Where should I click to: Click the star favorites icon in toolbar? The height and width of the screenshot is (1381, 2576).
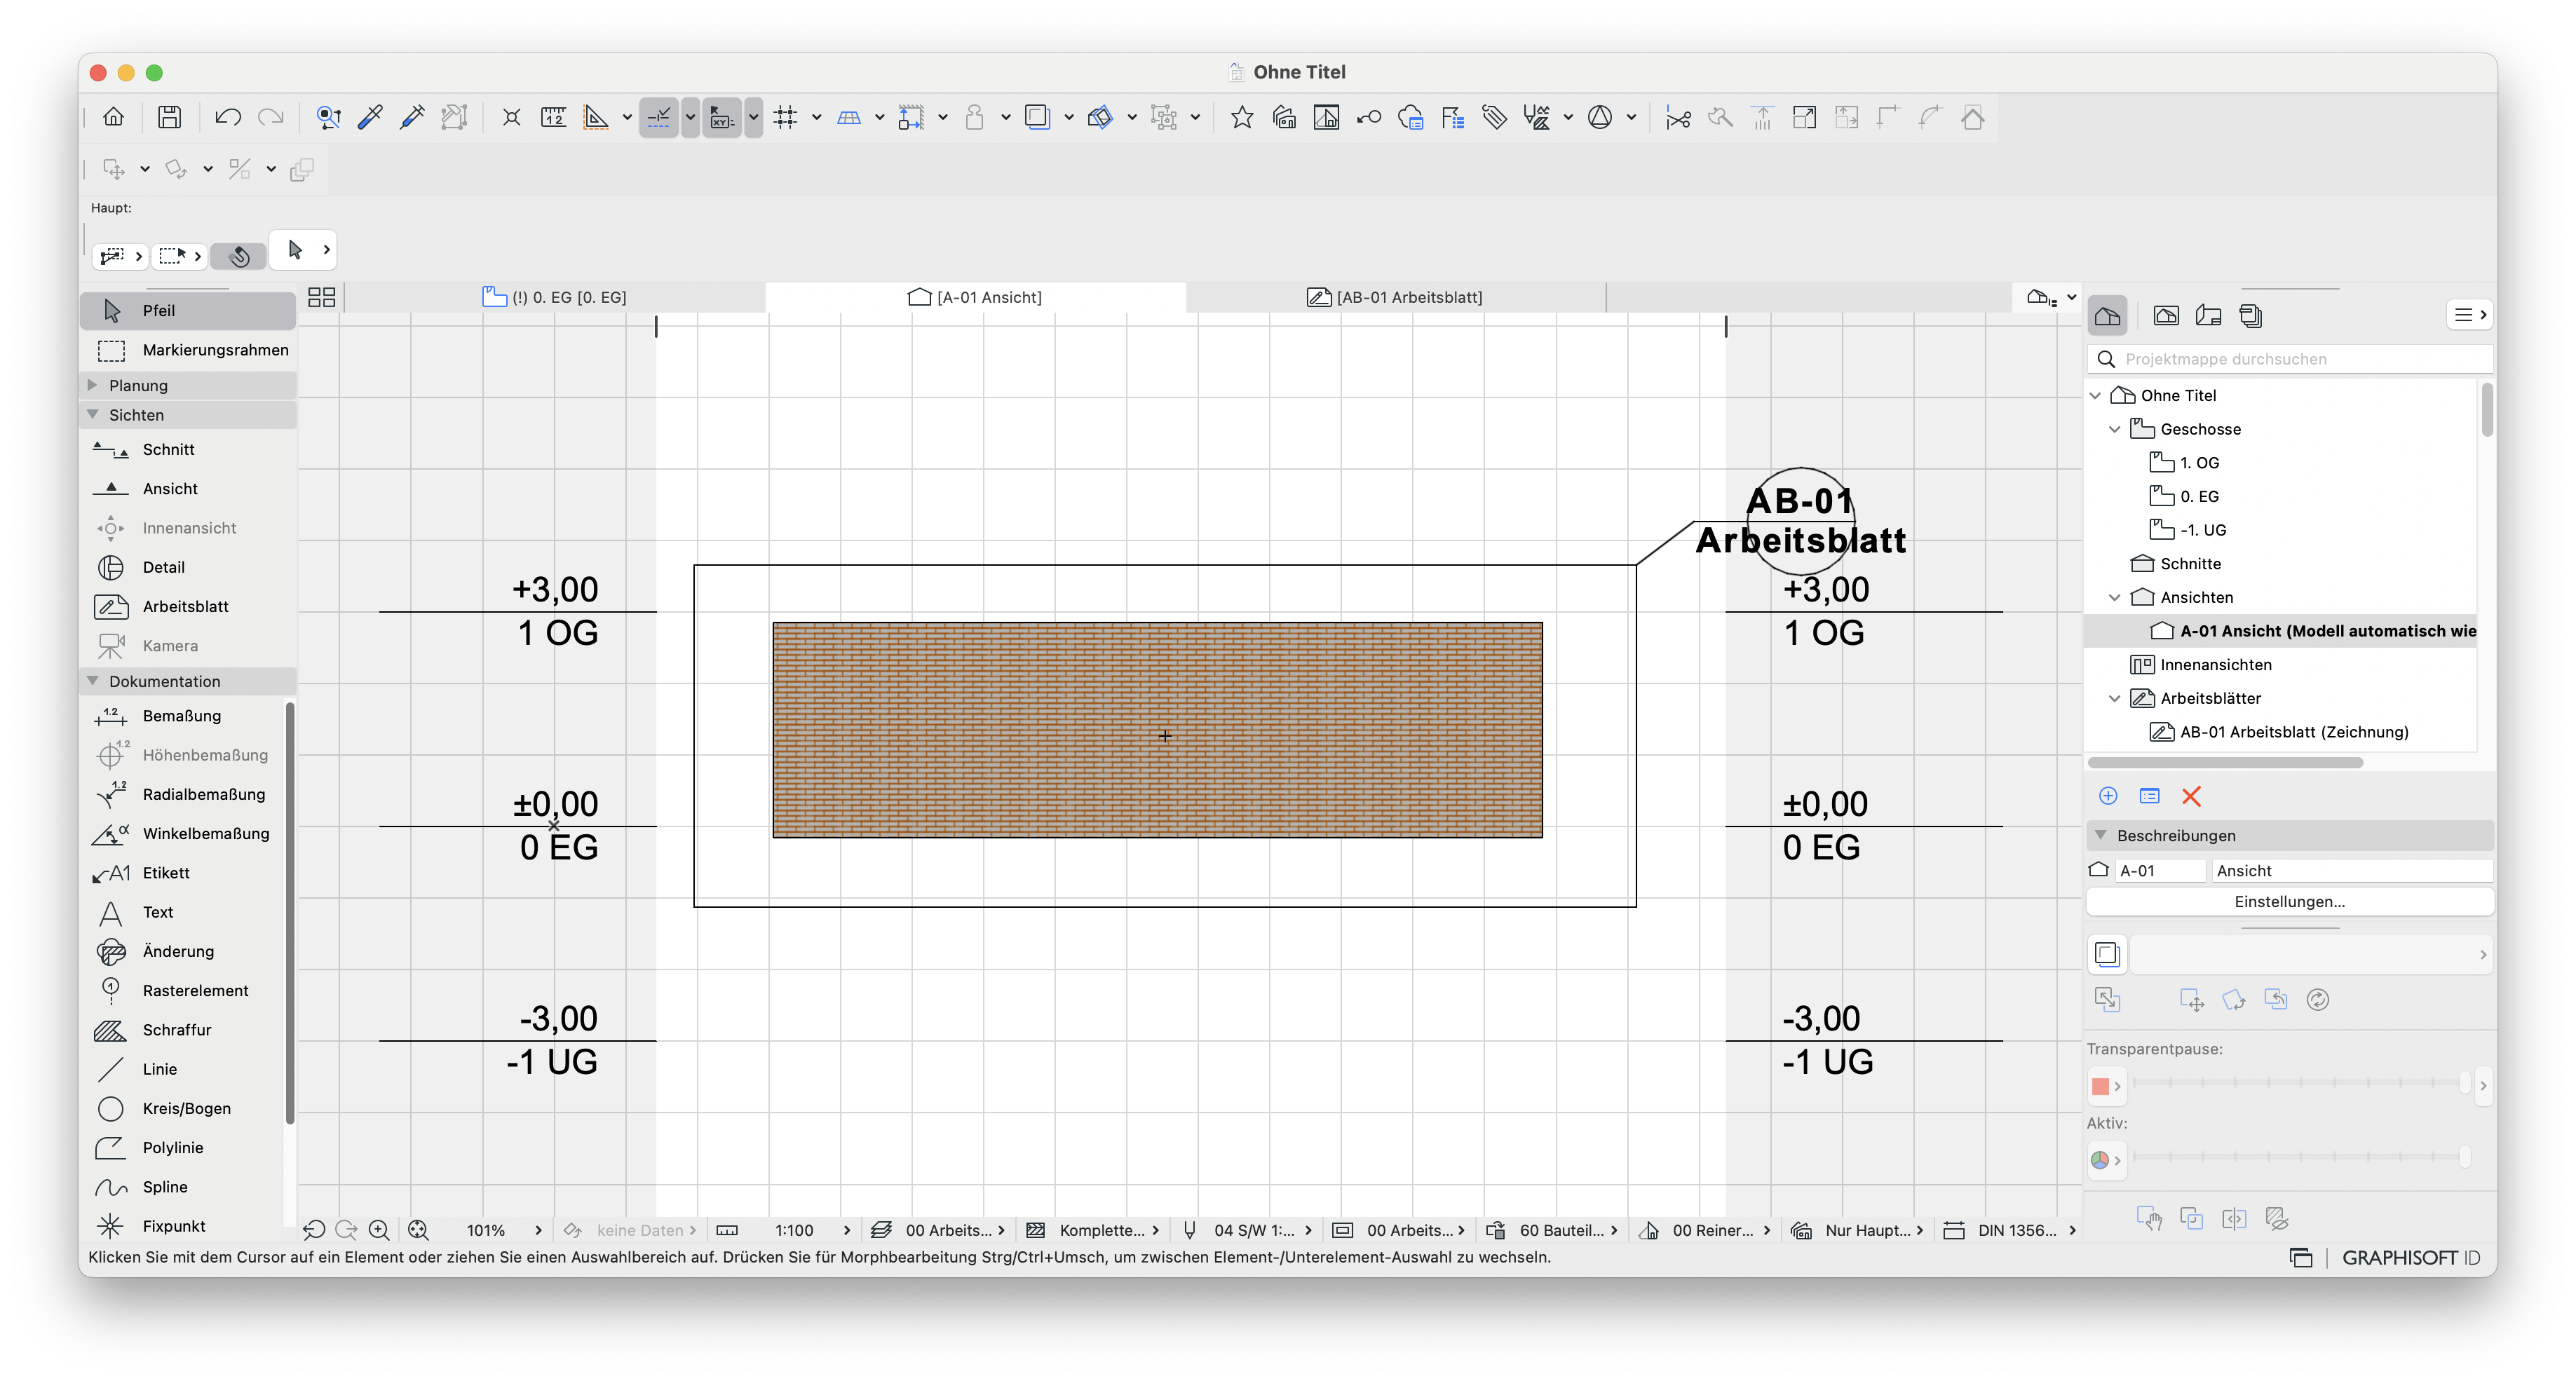[1242, 117]
